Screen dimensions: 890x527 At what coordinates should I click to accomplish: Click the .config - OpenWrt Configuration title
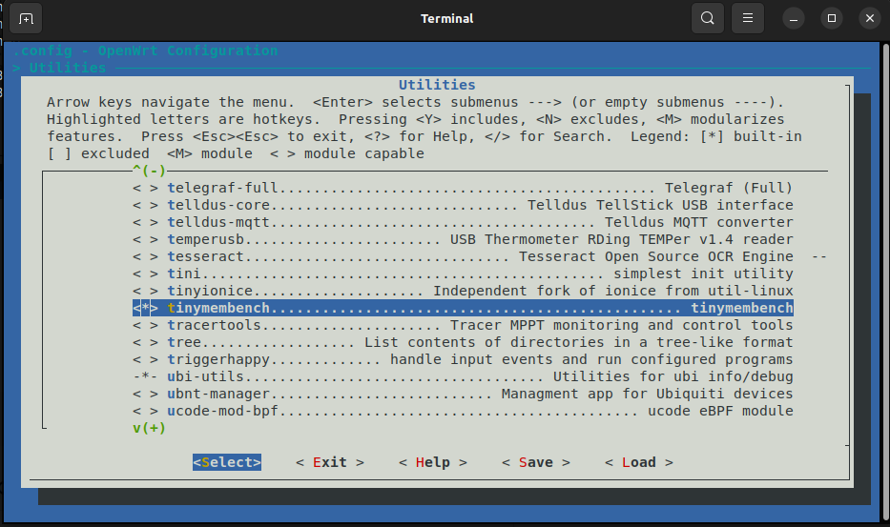(145, 51)
